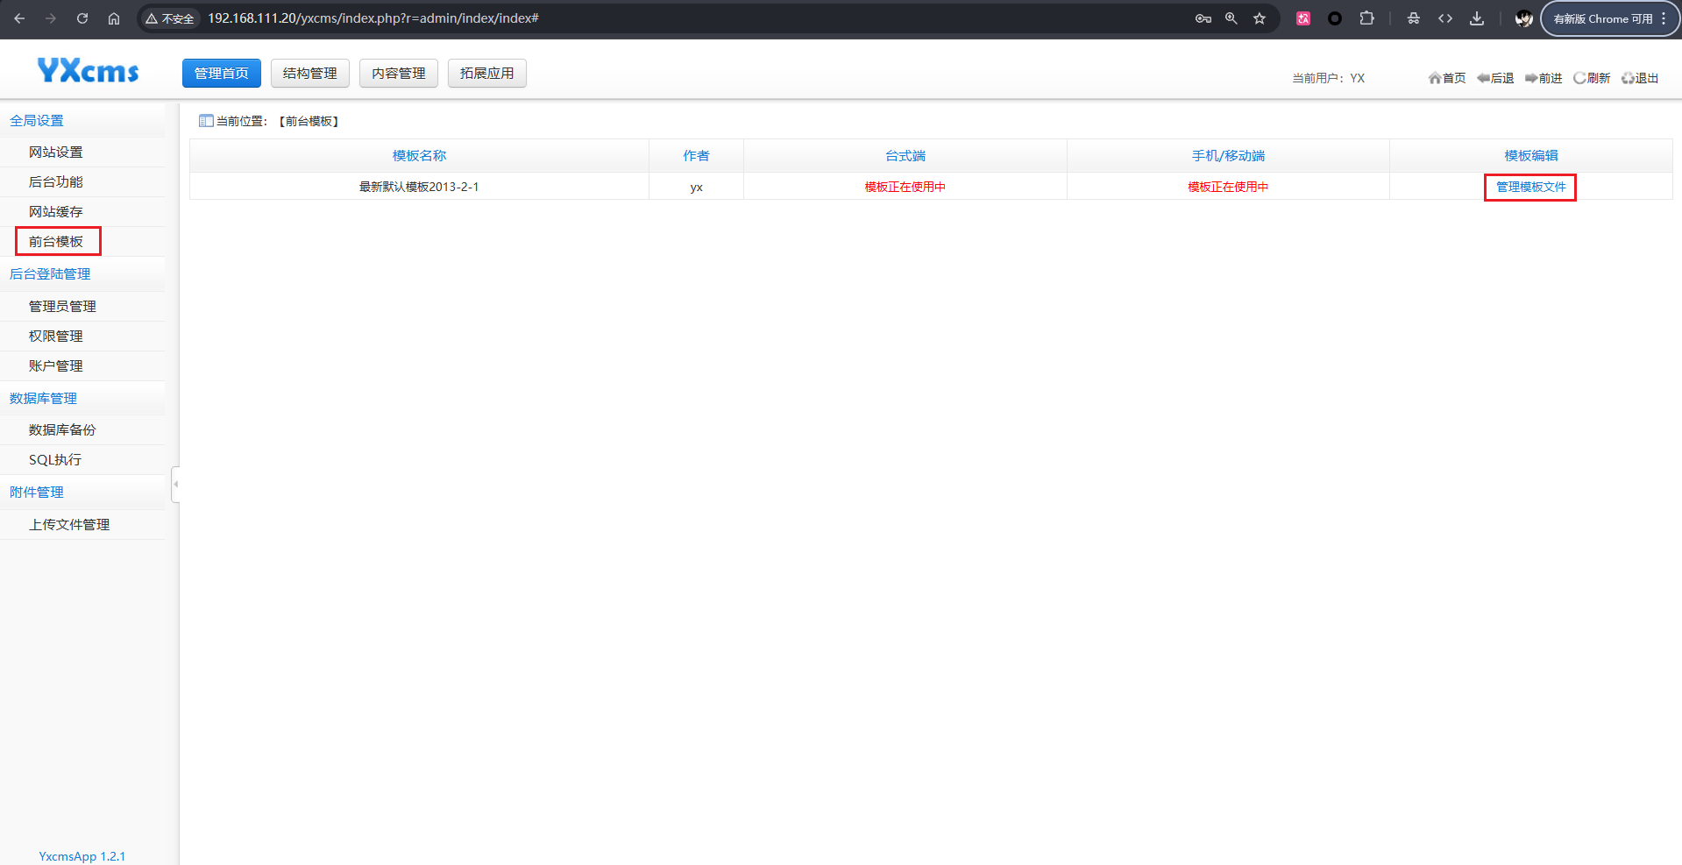Open the 拓展应用 tab
1682x865 pixels.
[x=487, y=74]
